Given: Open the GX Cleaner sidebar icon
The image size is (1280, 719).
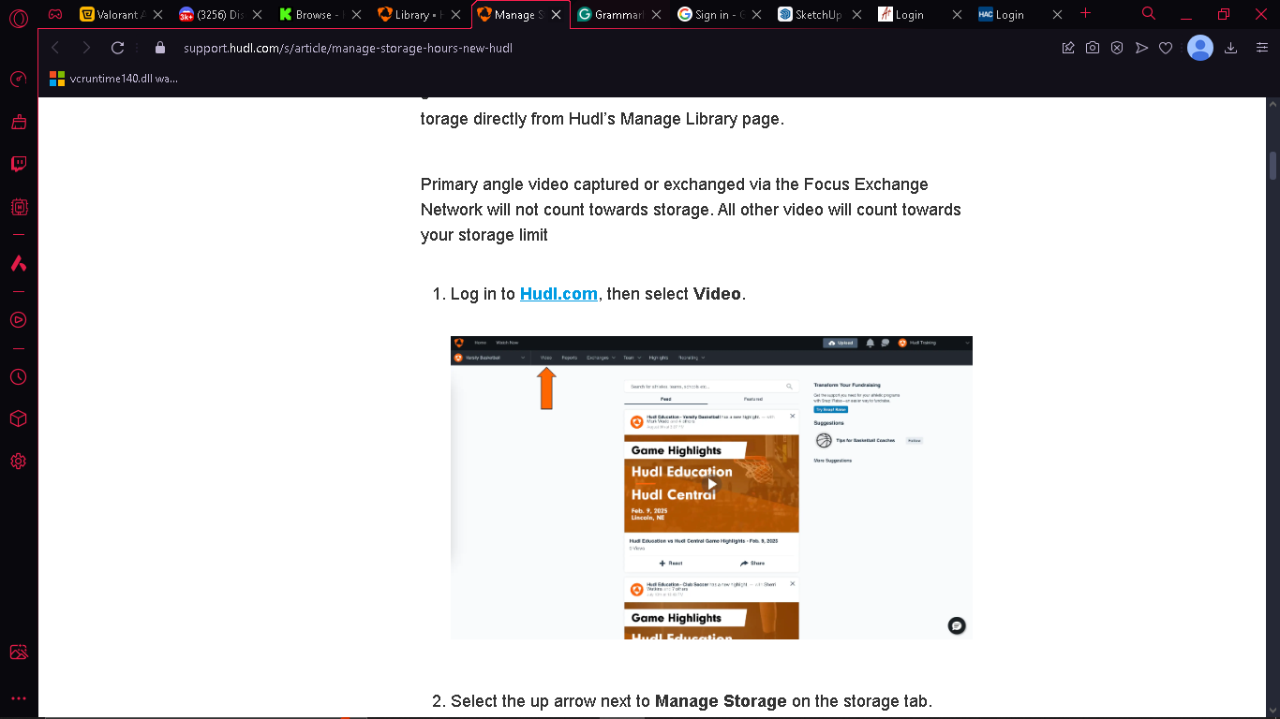Looking at the screenshot, I should tap(18, 122).
